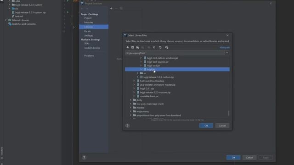Click the file tree scrollbar thumb

point(228,113)
